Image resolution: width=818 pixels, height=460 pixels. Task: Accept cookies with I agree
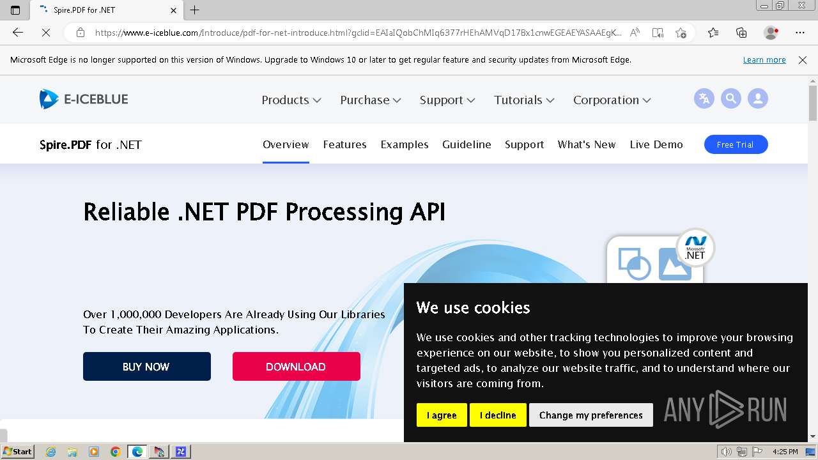[x=442, y=415]
